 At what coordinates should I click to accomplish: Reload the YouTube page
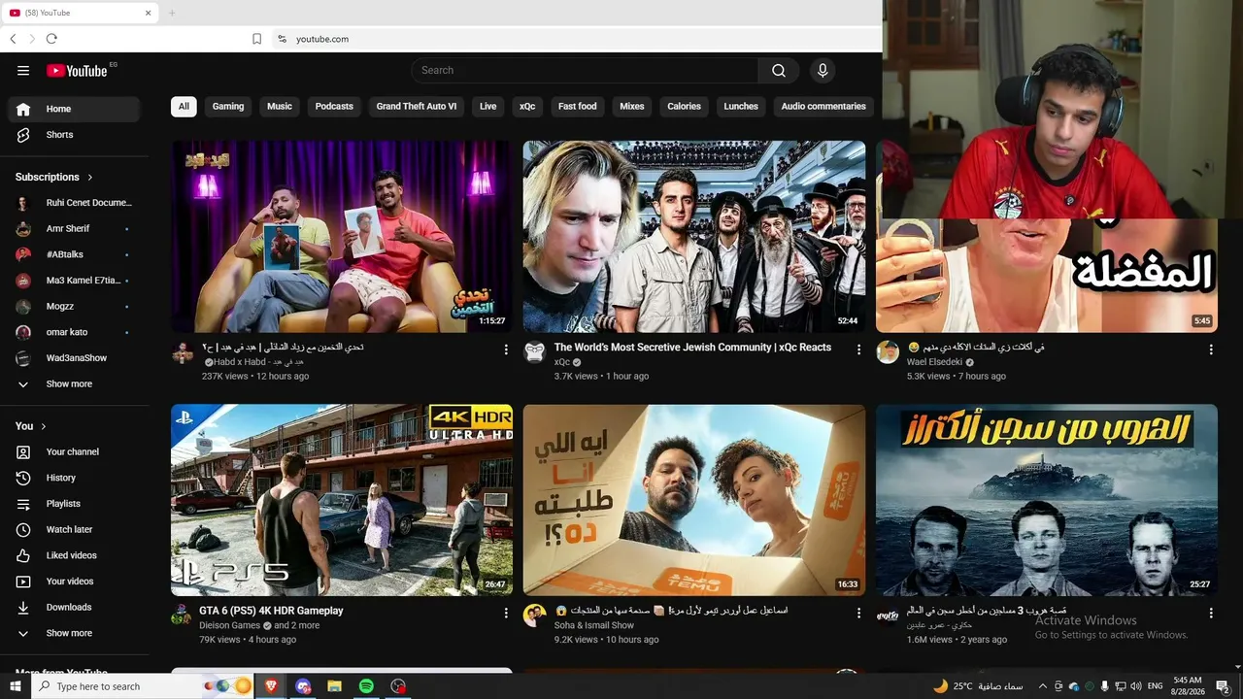coord(51,39)
